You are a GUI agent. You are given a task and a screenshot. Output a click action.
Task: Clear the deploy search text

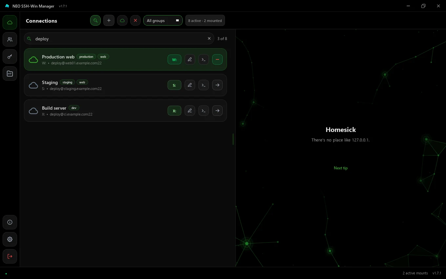point(209,38)
